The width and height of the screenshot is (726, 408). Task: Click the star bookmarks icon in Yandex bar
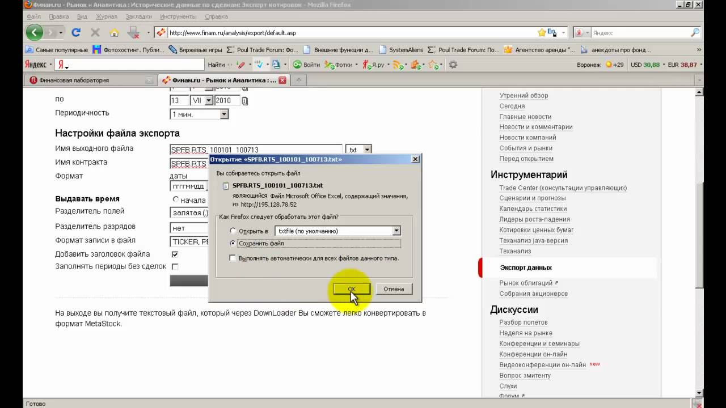pyautogui.click(x=434, y=65)
